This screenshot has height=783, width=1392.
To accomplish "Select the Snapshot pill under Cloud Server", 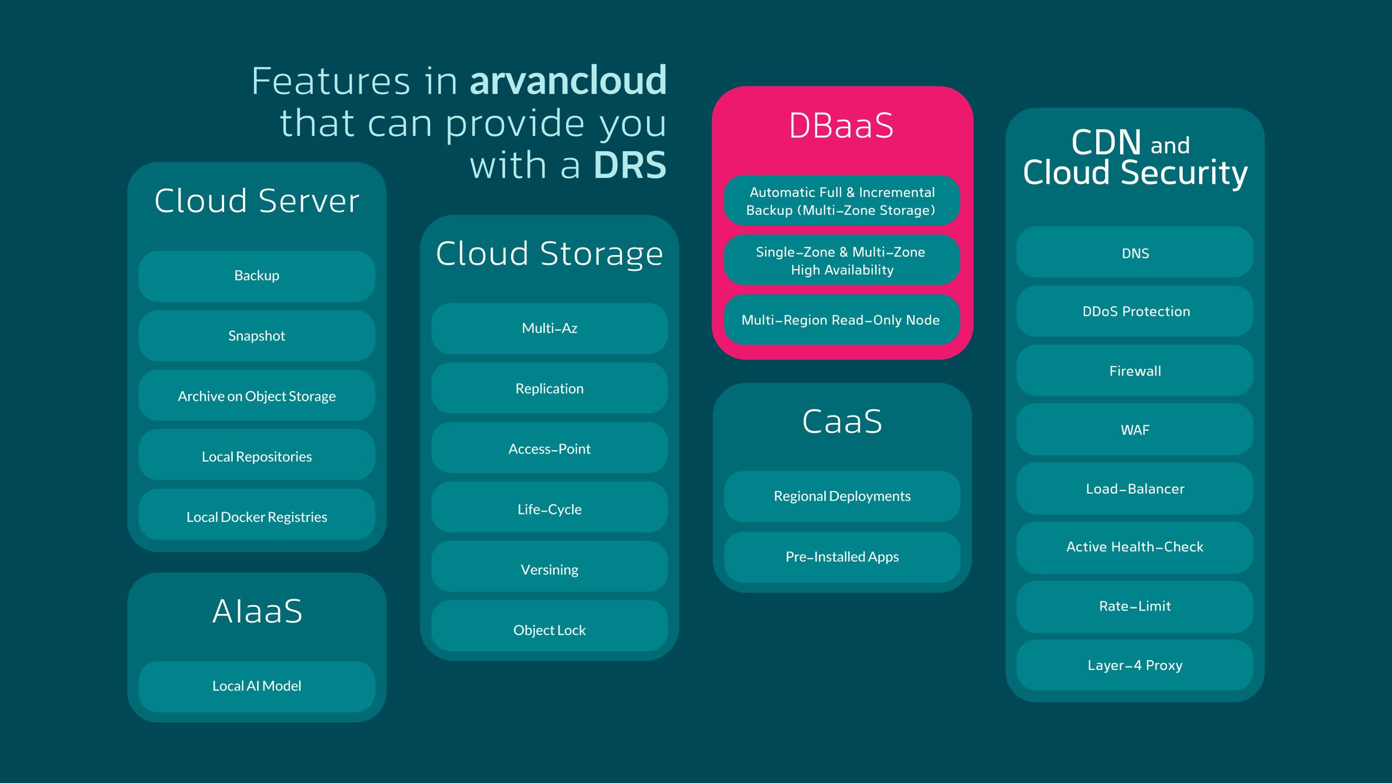I will click(x=257, y=335).
